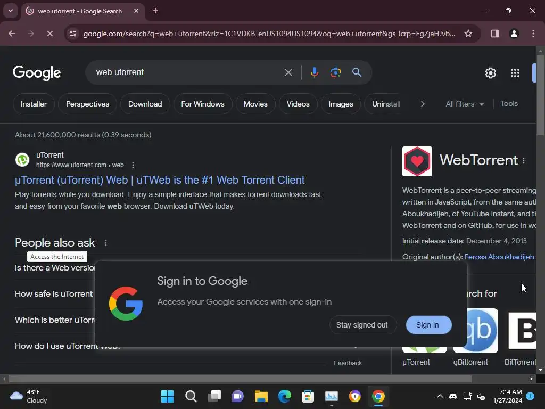Show hidden system tray icons
This screenshot has width=545, height=409.
coord(440,396)
